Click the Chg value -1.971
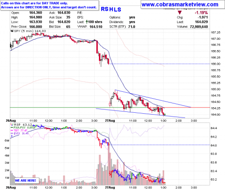Image resolution: width=225 pixels, height=190 pixels. coord(202,17)
